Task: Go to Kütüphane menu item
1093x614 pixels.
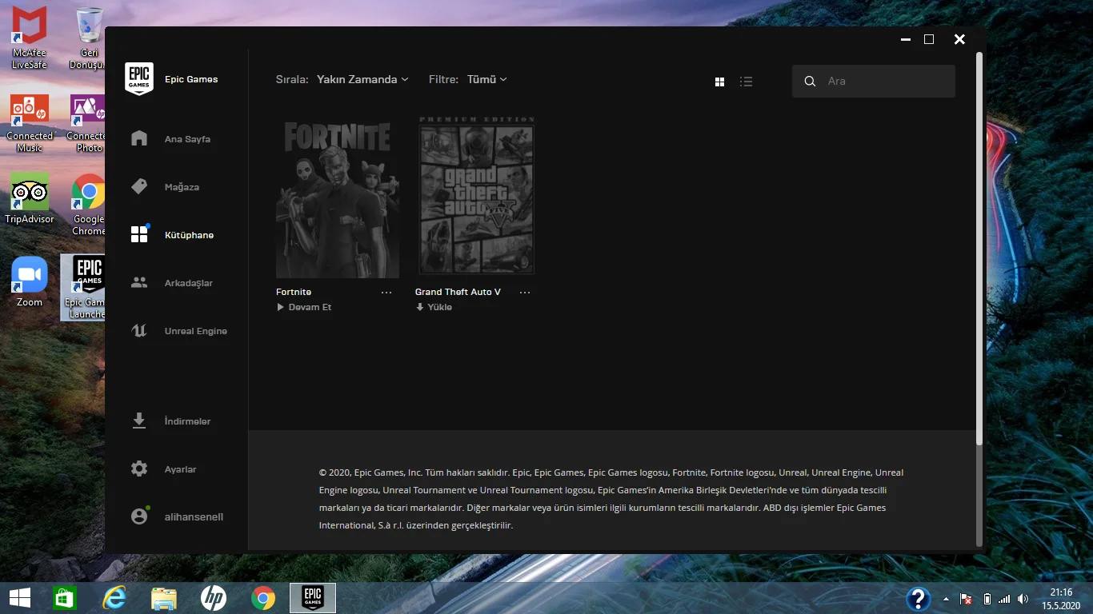Action: click(x=189, y=235)
